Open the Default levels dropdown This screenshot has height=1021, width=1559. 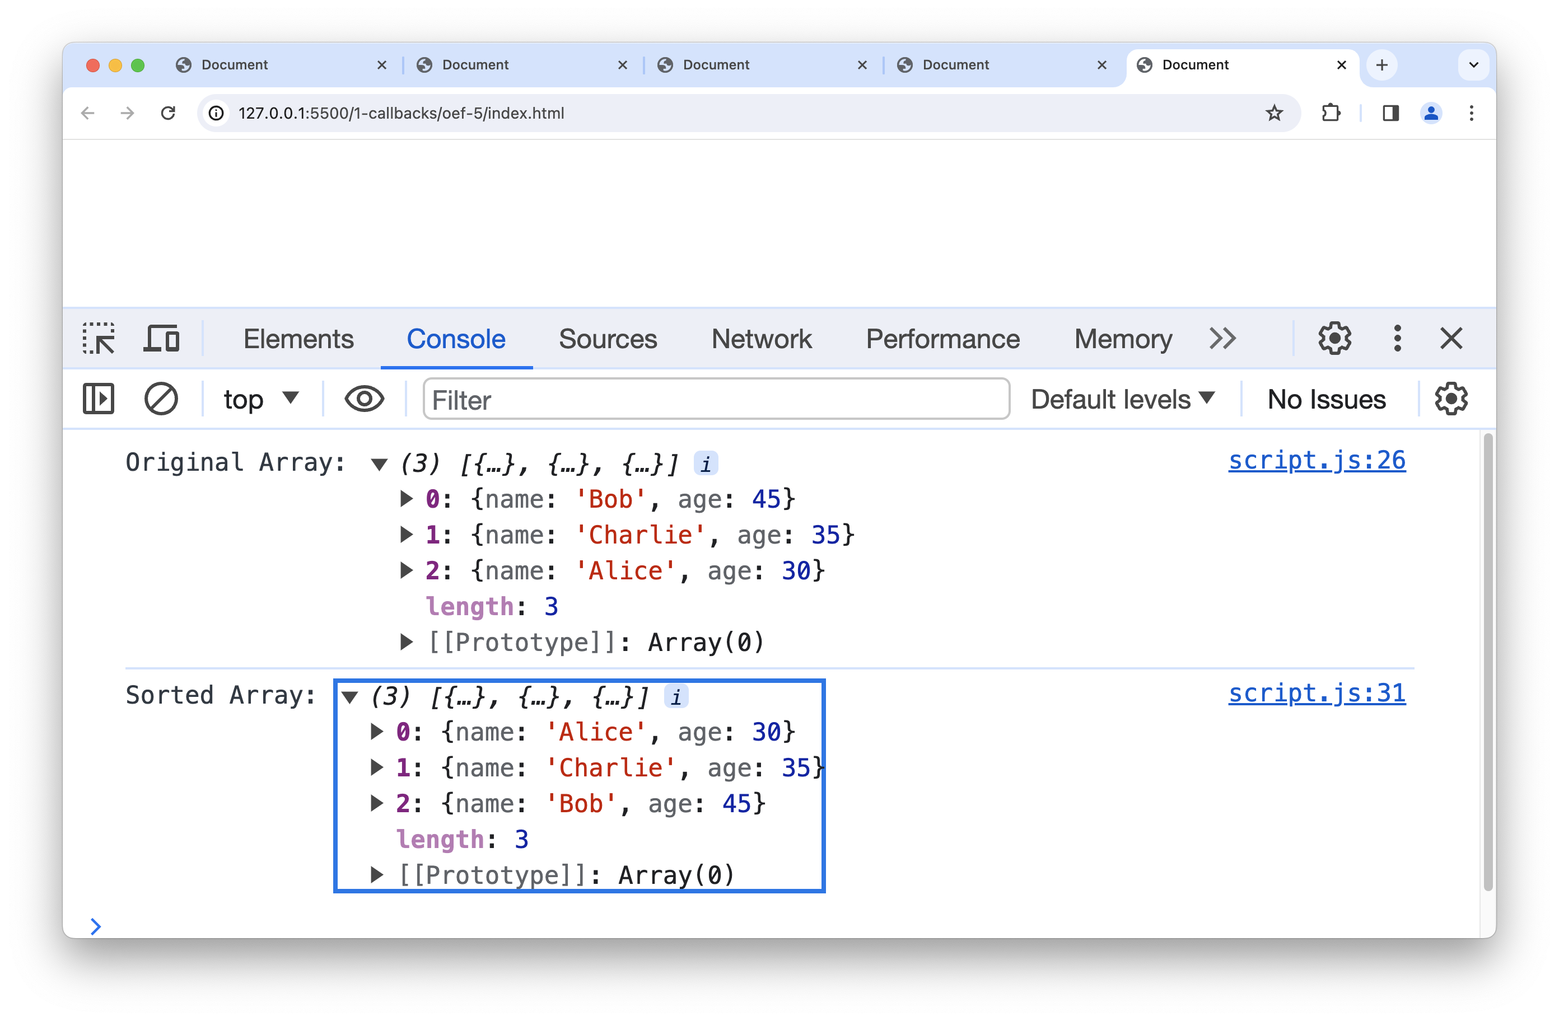1122,399
